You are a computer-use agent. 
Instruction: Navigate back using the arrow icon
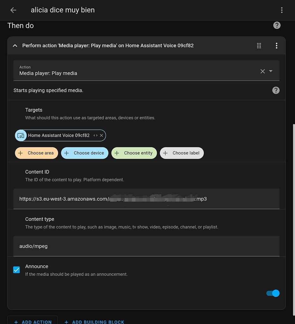pos(13,10)
